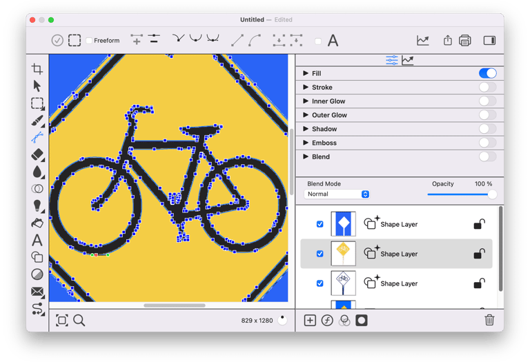This screenshot has height=362, width=530.
Task: Expand the Emboss section
Action: [306, 143]
